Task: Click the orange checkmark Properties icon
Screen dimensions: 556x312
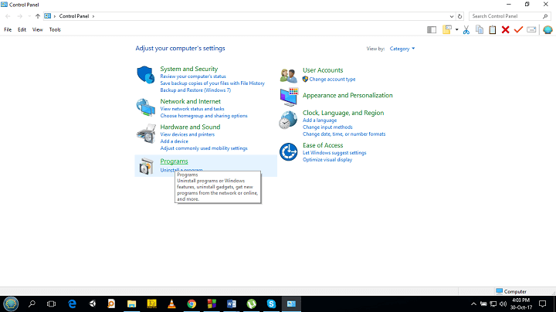Action: 518,29
